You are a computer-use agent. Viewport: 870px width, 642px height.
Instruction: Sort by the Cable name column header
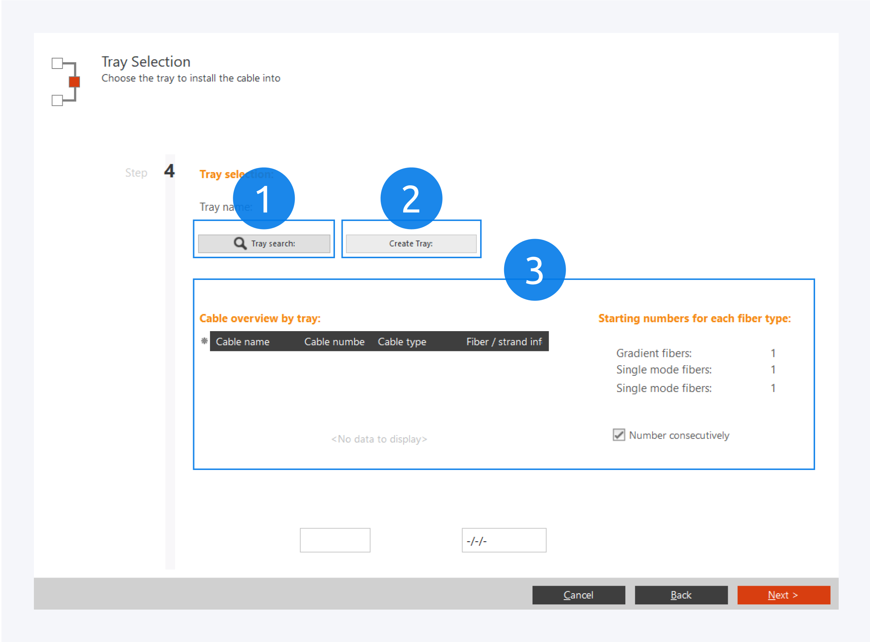click(x=242, y=341)
